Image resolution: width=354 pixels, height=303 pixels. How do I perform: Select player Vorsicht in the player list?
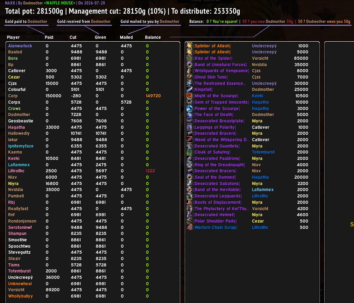tap(16, 290)
